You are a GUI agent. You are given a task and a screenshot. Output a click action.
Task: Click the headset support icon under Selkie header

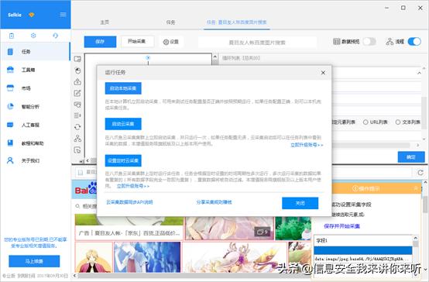[x=55, y=36]
